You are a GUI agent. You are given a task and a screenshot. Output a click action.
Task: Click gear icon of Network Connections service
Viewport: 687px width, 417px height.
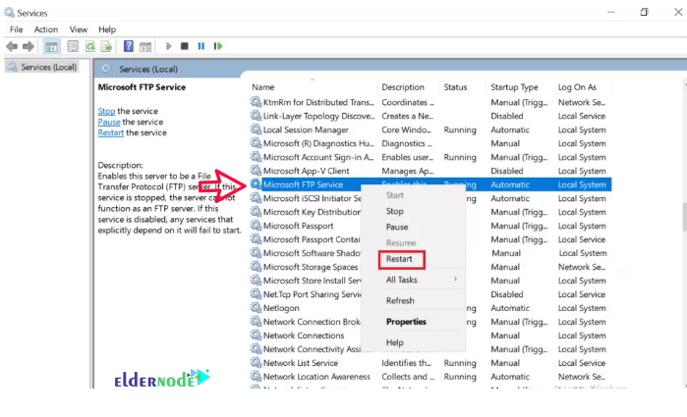pyautogui.click(x=256, y=336)
